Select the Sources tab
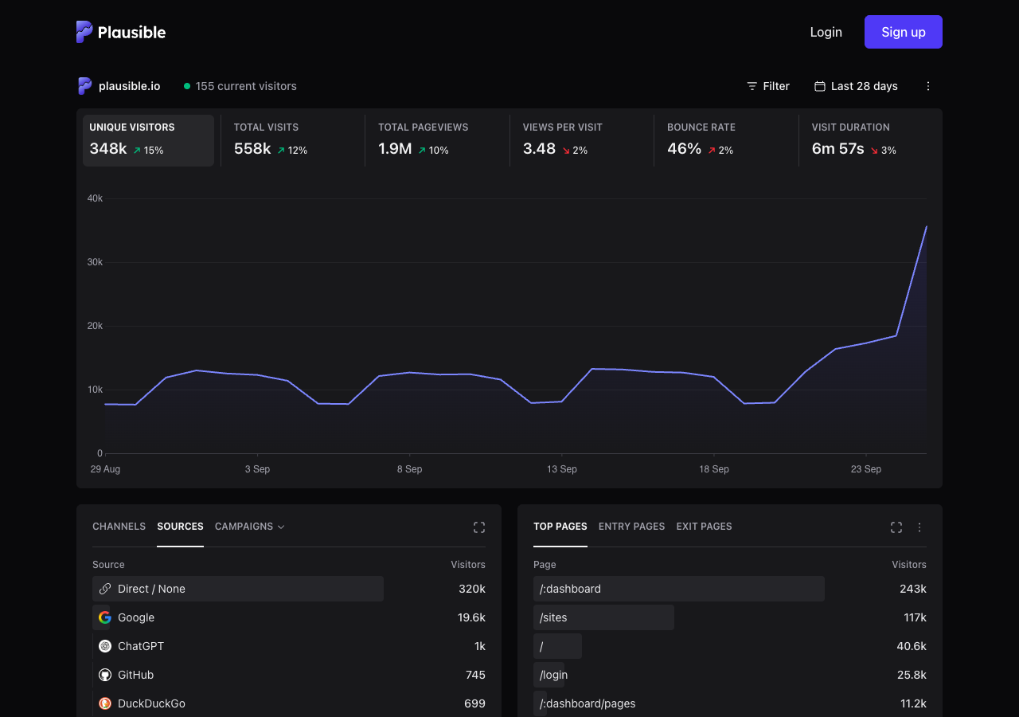 (181, 527)
